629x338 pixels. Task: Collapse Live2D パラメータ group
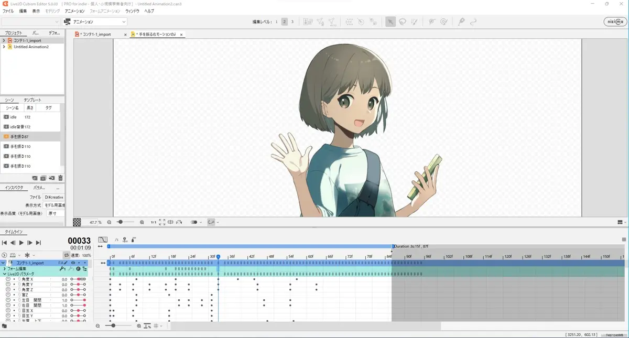click(4, 274)
